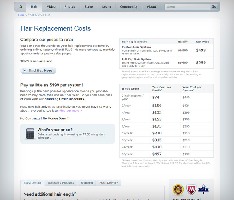Click the free hair system calculator text
This screenshot has width=234, height=200.
[71, 136]
